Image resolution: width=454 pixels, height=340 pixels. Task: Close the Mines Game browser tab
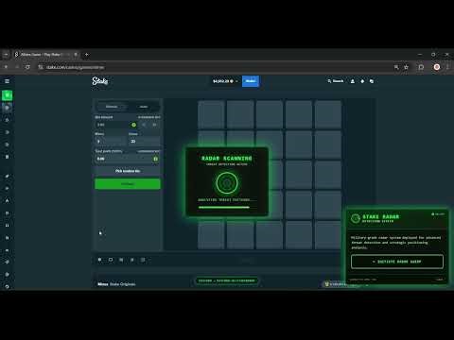(76, 55)
